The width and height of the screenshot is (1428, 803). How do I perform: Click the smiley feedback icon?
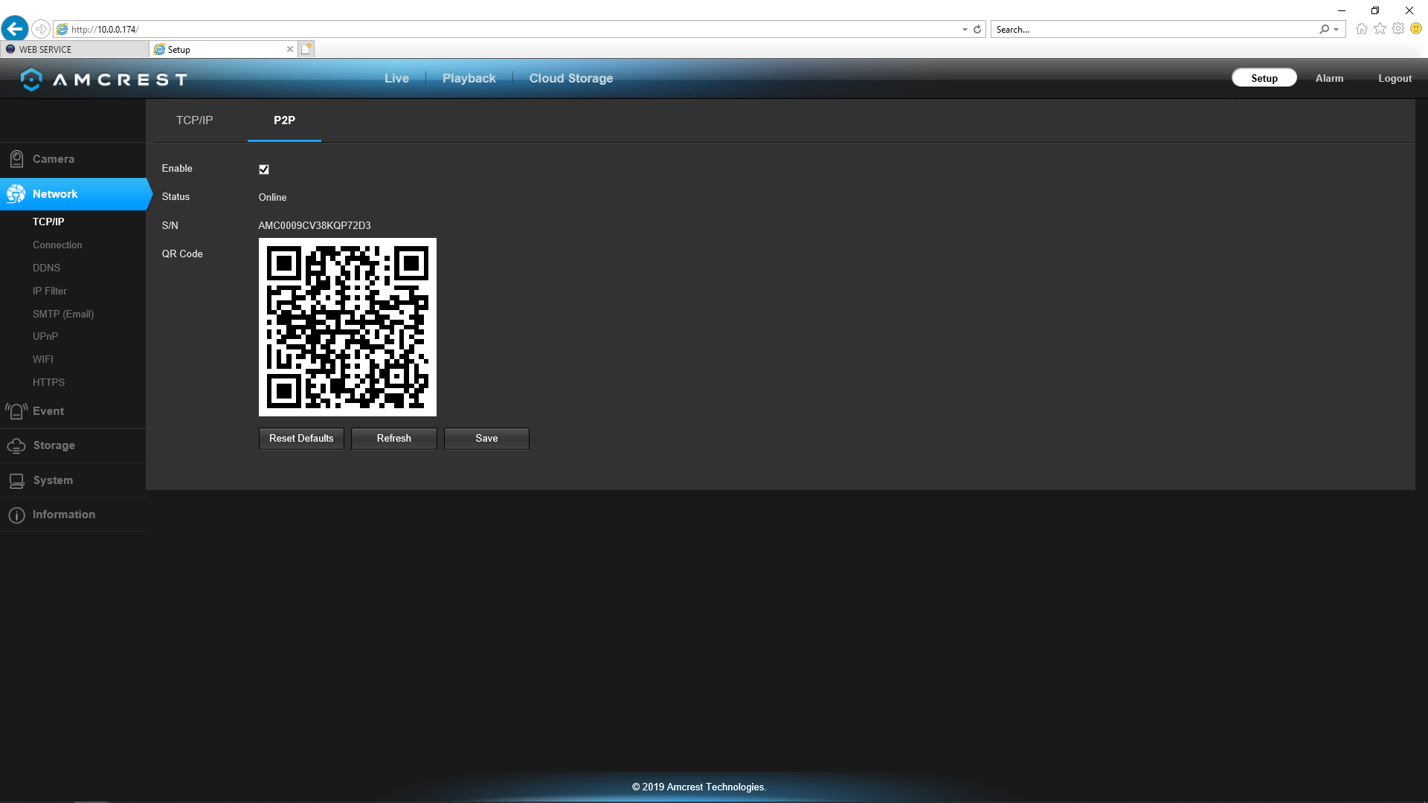pyautogui.click(x=1416, y=29)
